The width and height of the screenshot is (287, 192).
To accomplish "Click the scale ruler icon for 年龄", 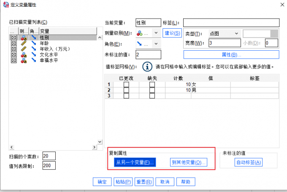I will (24, 43).
